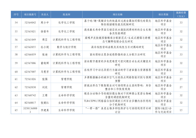This screenshot has height=138, width=196.
Task: Click the name 周小中 in row 54
Action: 45,23
